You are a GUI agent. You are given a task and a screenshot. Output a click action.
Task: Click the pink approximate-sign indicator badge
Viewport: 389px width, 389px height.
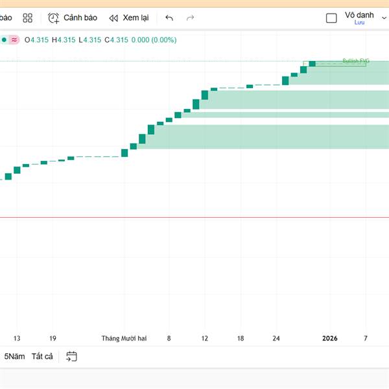pos(14,40)
